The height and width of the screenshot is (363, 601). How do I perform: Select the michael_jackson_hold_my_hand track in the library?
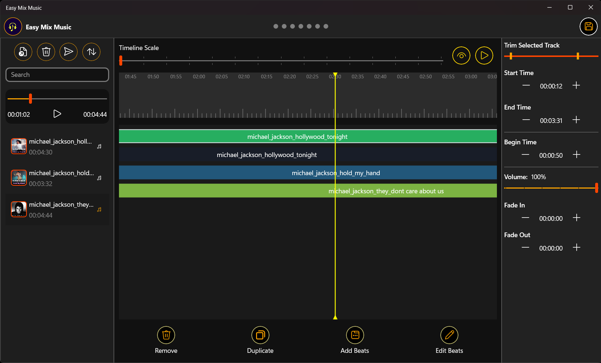click(x=57, y=178)
